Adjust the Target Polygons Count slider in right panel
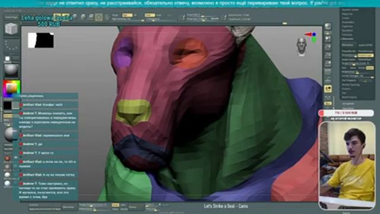The image size is (380, 214). pos(357,64)
